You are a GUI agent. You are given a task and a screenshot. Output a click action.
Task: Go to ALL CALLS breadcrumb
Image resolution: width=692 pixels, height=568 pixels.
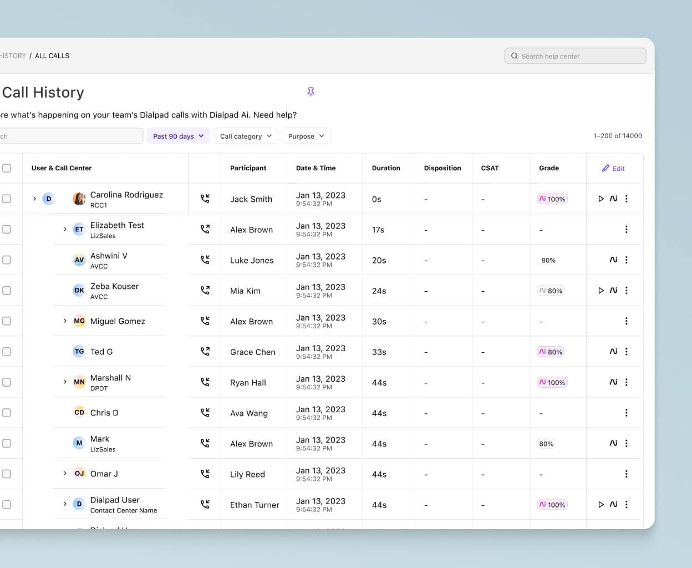pos(52,56)
